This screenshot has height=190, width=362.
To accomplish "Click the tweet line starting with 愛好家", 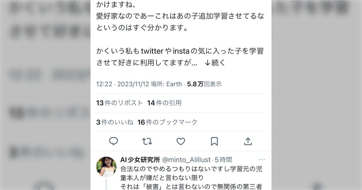I will click(x=180, y=17).
